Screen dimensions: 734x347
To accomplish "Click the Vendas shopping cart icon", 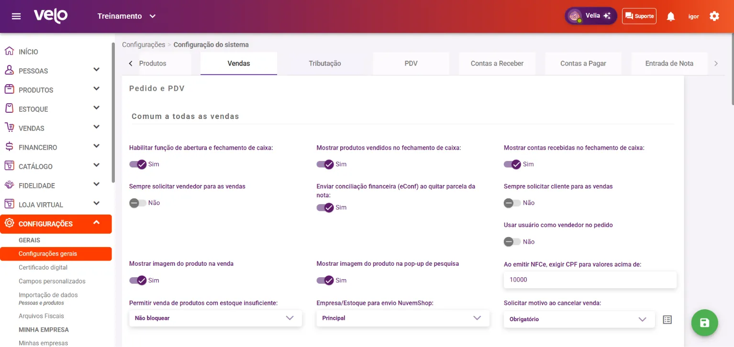I will tap(9, 128).
